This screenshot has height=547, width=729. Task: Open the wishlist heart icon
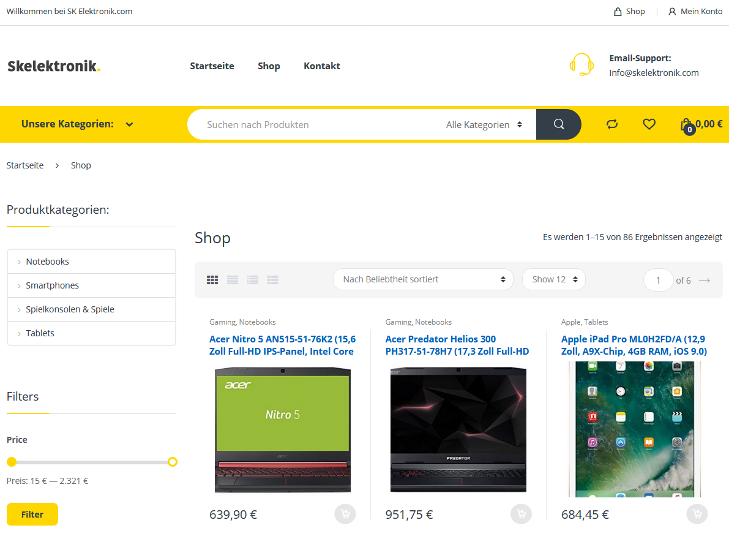pos(649,124)
